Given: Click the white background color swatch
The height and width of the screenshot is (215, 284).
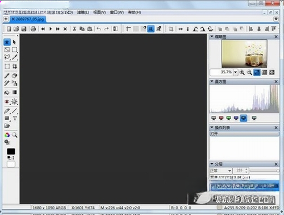Looking at the screenshot, I should tap(11, 164).
